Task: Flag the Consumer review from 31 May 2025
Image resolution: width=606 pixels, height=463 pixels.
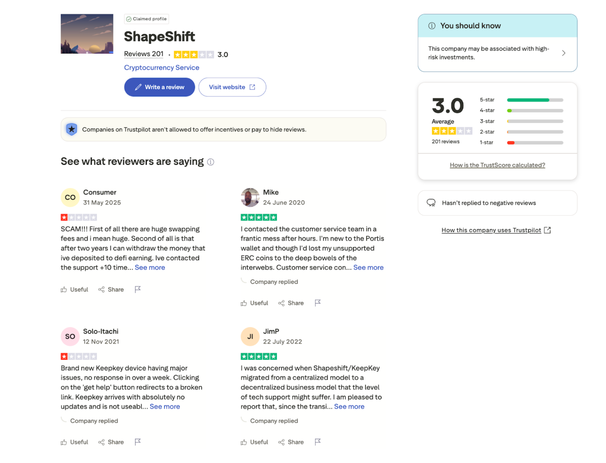Action: [x=138, y=289]
